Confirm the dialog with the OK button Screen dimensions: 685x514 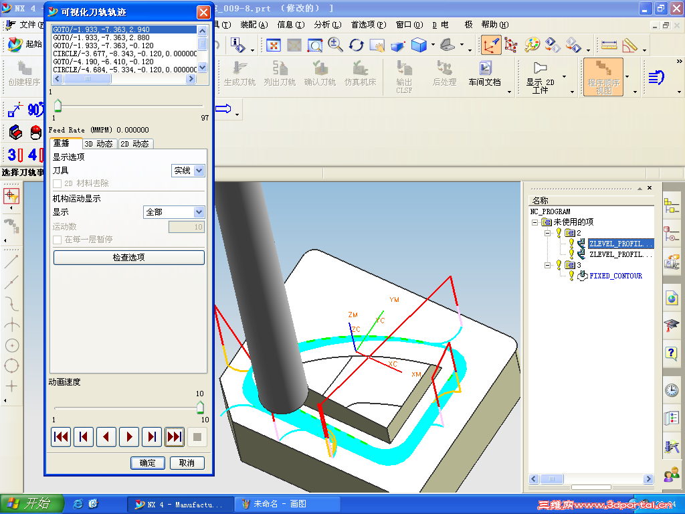click(148, 463)
